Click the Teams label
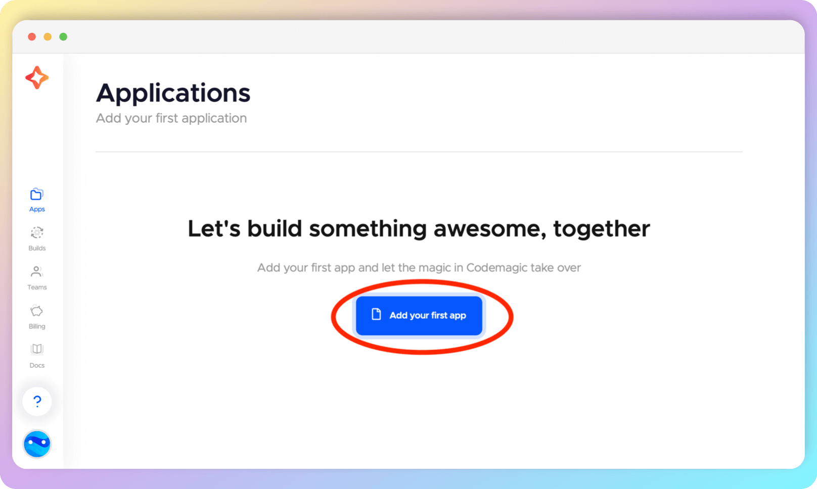Image resolution: width=817 pixels, height=489 pixels. pos(36,287)
